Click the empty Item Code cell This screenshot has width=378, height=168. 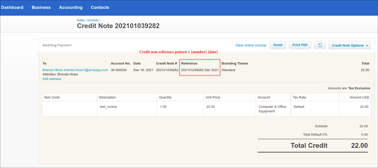pyautogui.click(x=70, y=109)
